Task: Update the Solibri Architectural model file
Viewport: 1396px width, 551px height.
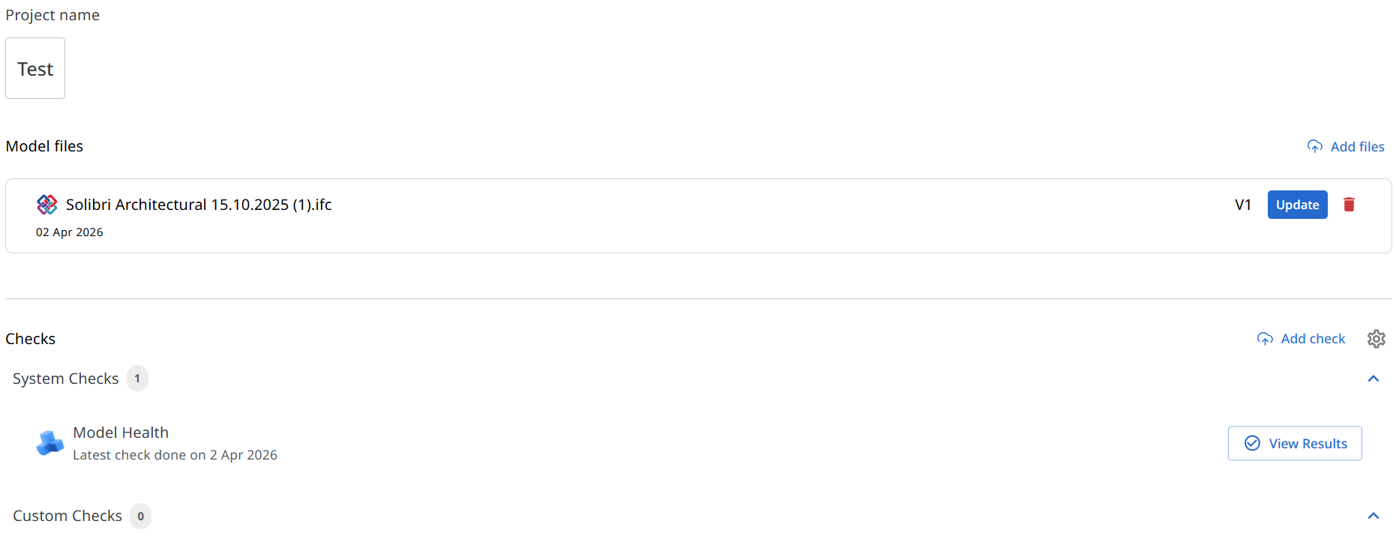Action: pos(1297,205)
